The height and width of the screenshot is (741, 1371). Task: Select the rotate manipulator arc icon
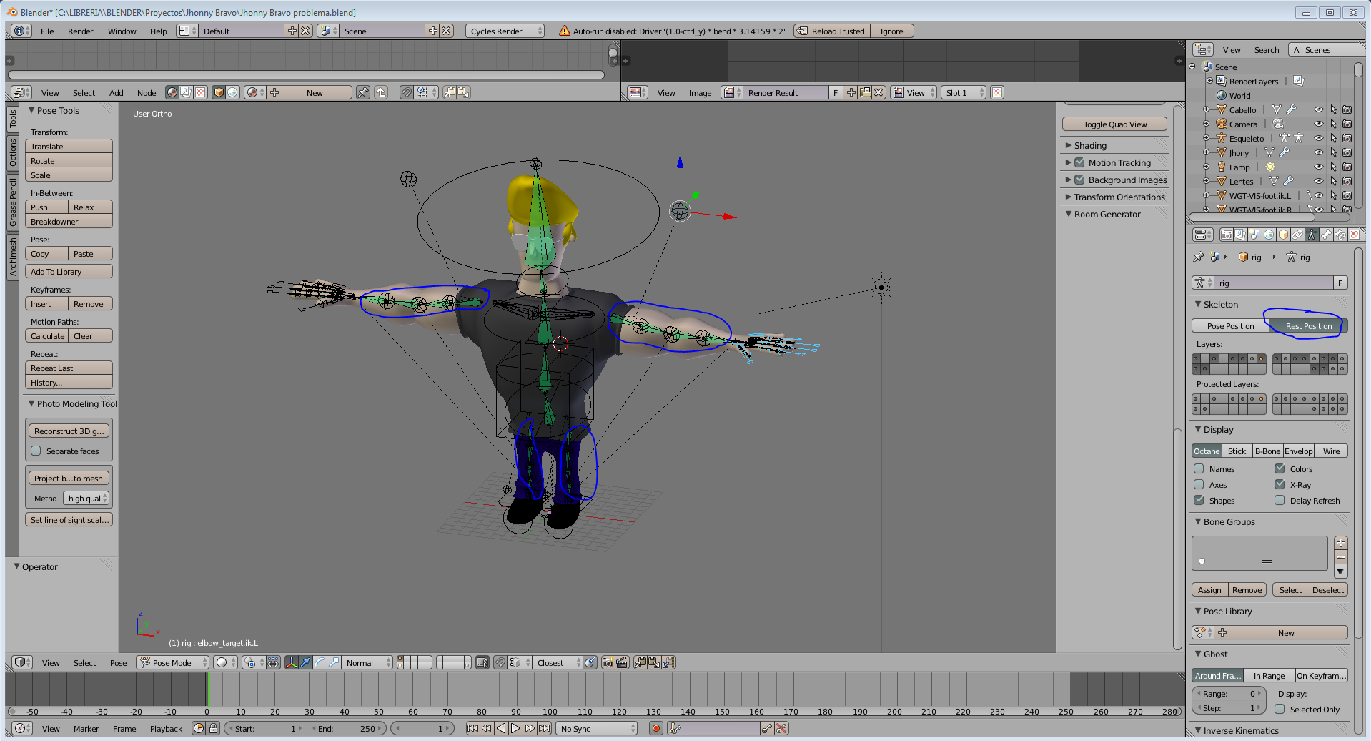tap(320, 662)
